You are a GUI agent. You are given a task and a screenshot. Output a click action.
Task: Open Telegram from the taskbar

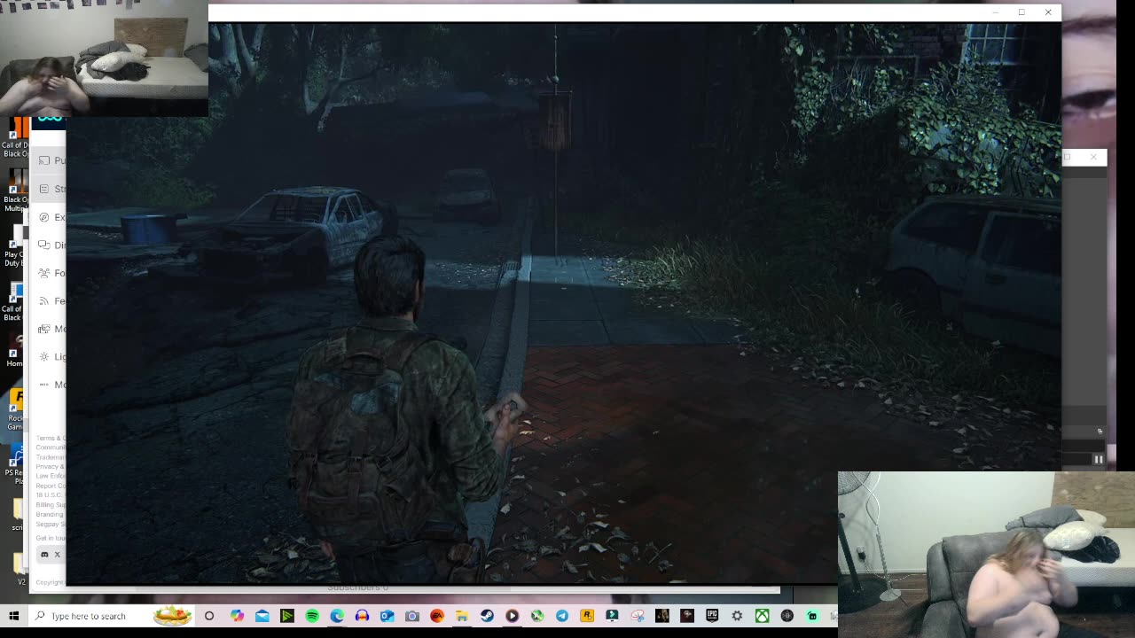562,616
